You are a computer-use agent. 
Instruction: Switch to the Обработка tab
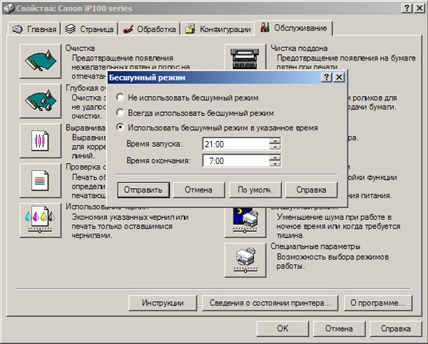coord(150,28)
